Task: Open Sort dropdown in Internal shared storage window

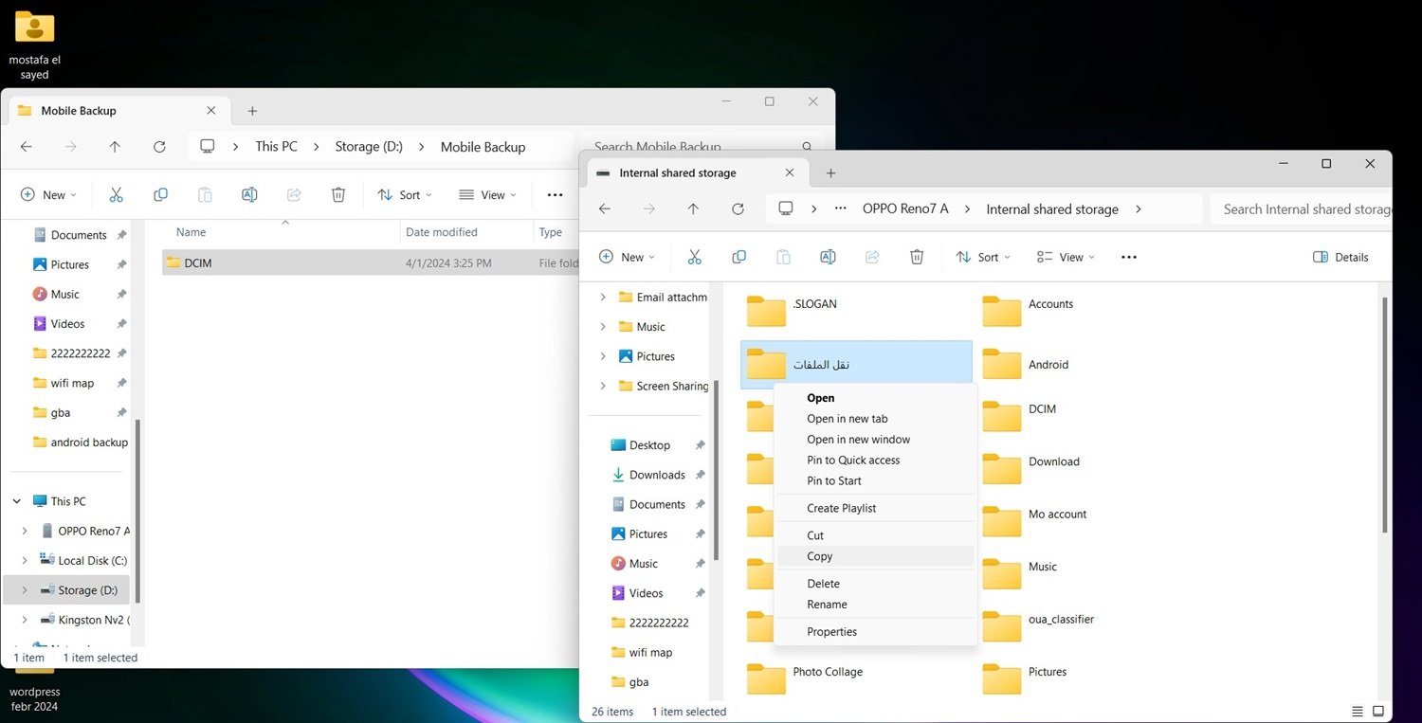Action: (983, 257)
